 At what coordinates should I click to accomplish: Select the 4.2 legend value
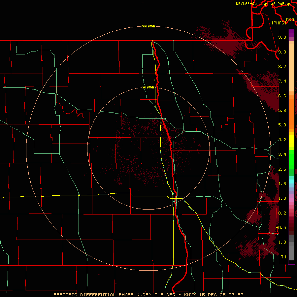point(282,140)
